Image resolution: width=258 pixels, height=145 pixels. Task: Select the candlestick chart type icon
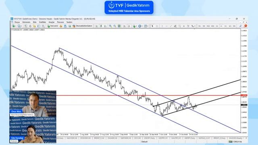pyautogui.click(x=101, y=26)
